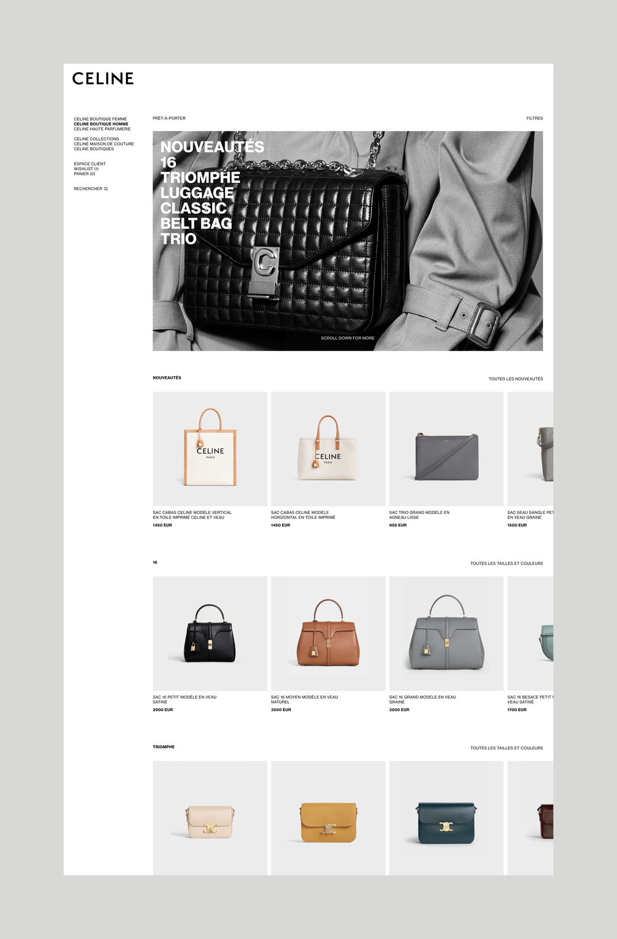Select Triomphe in the hero banner list
Viewport: 617px width, 939px height.
pyautogui.click(x=200, y=177)
